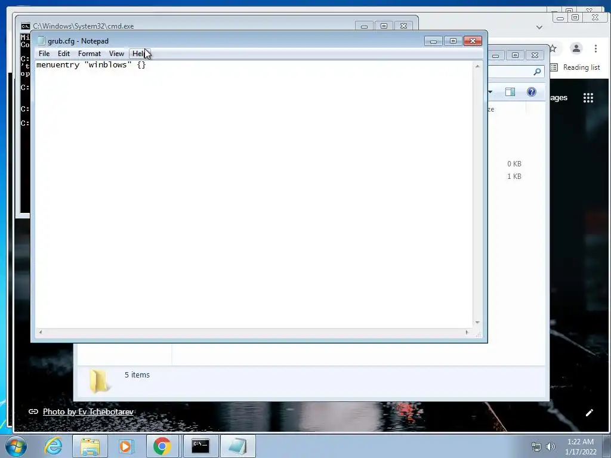Select the 0 KB file size entry
Viewport: 611px width, 458px height.
click(x=514, y=164)
